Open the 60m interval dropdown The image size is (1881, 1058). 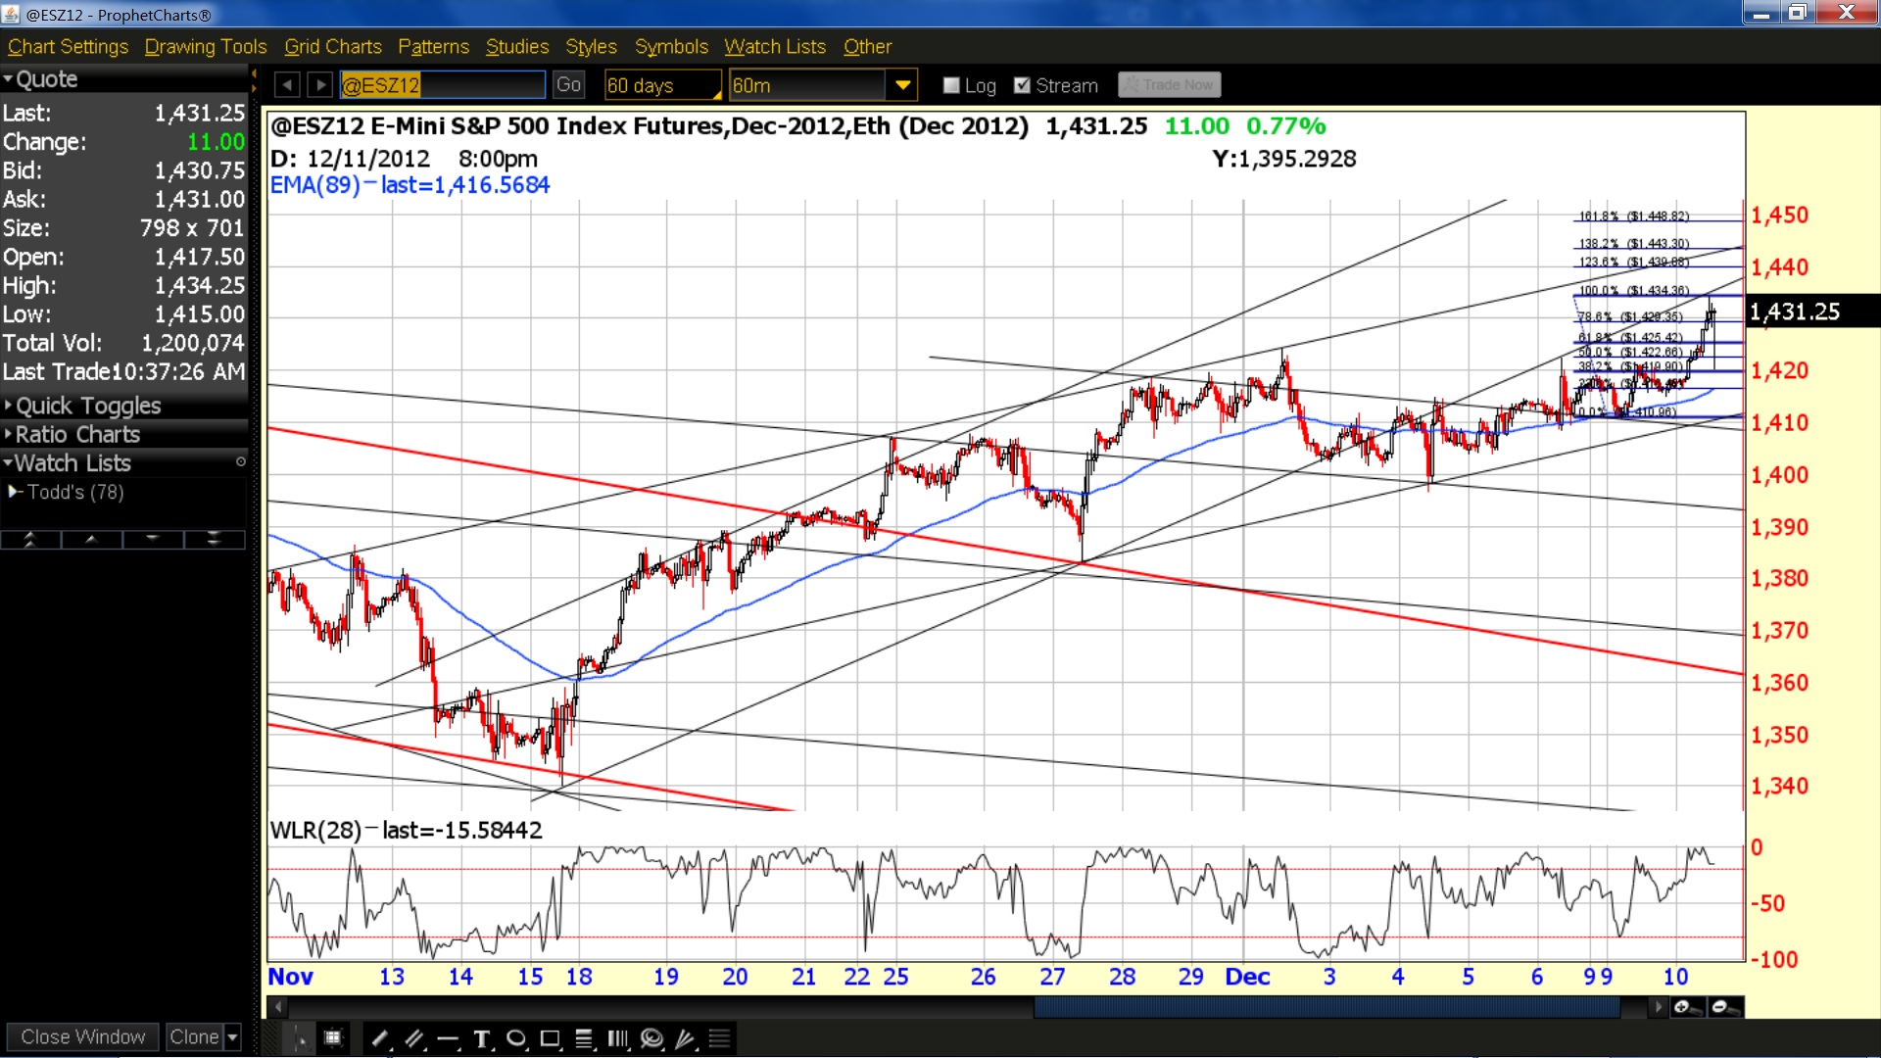click(902, 85)
